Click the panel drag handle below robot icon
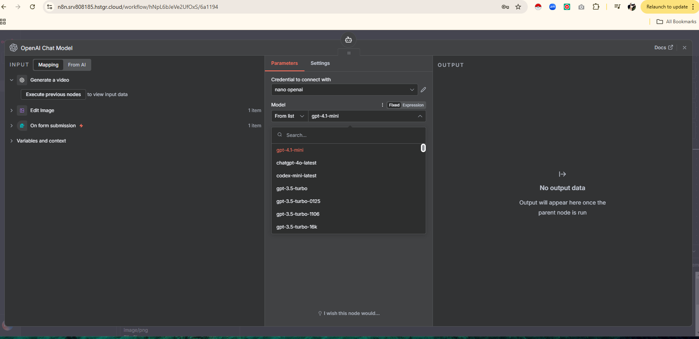Image resolution: width=699 pixels, height=339 pixels. (x=349, y=53)
